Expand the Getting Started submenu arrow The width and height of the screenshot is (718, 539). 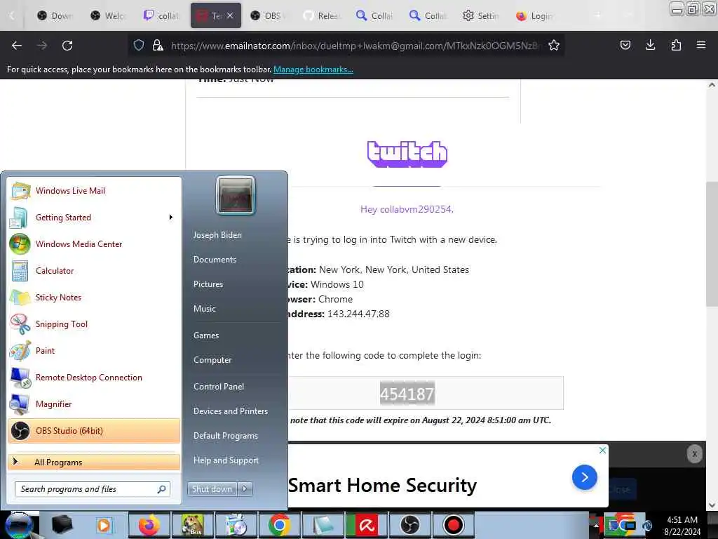(x=171, y=218)
